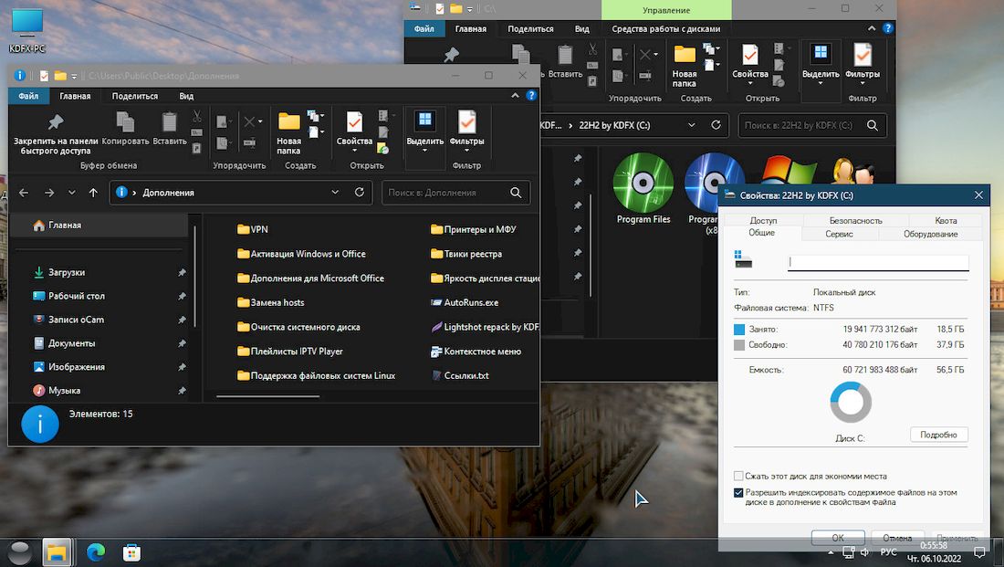Click Подробно button in disk properties

[x=938, y=435]
